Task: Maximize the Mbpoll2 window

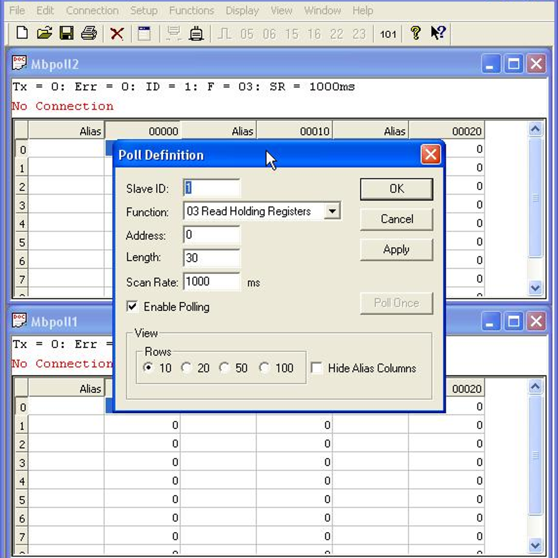Action: point(513,64)
